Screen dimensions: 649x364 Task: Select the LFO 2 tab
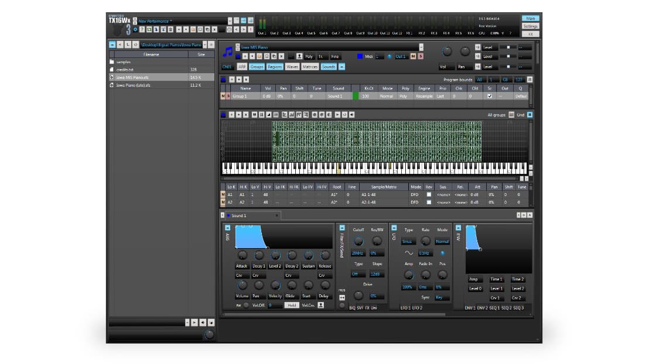click(417, 307)
